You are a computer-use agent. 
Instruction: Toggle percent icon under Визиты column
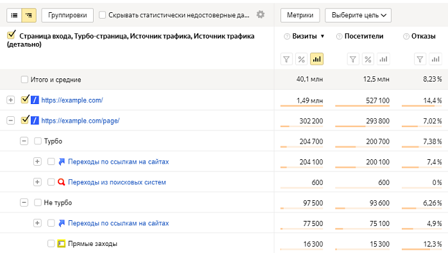click(302, 59)
